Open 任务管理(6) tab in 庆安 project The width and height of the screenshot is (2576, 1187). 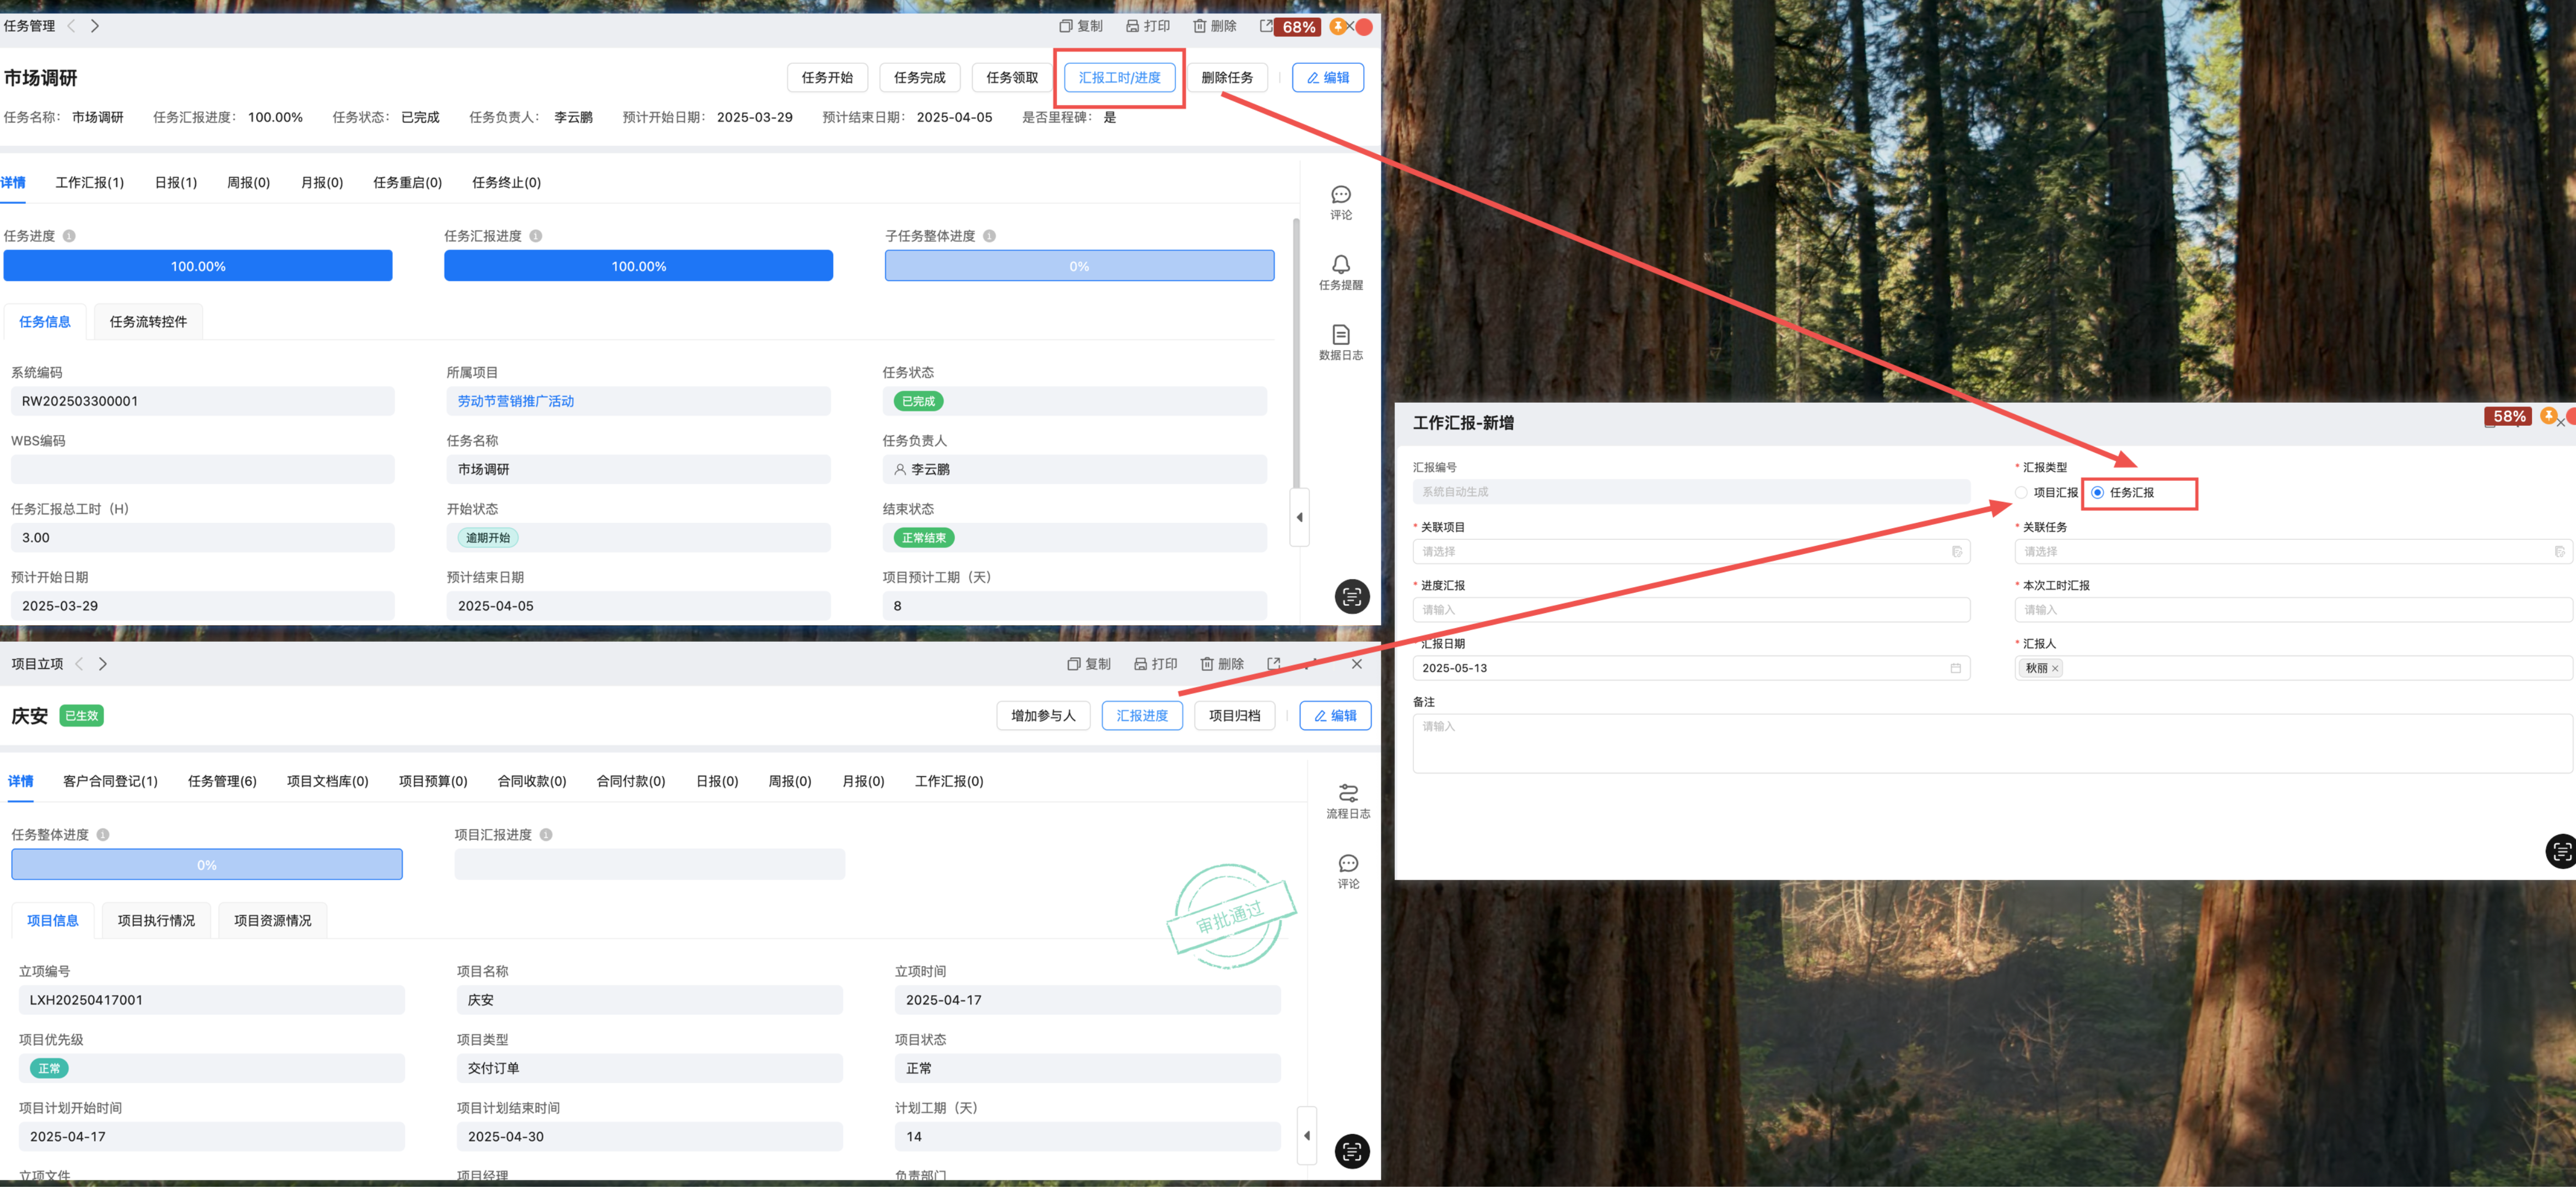coord(222,782)
